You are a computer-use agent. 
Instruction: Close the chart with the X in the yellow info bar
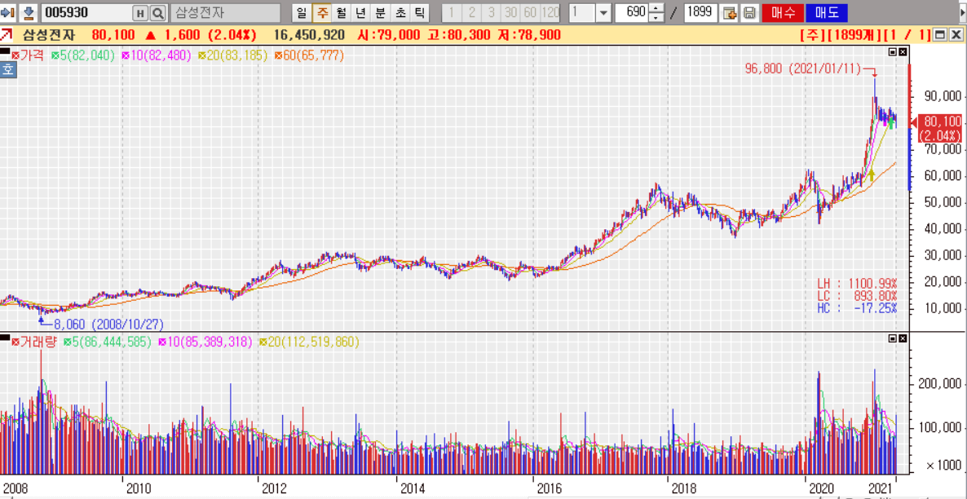pos(955,34)
